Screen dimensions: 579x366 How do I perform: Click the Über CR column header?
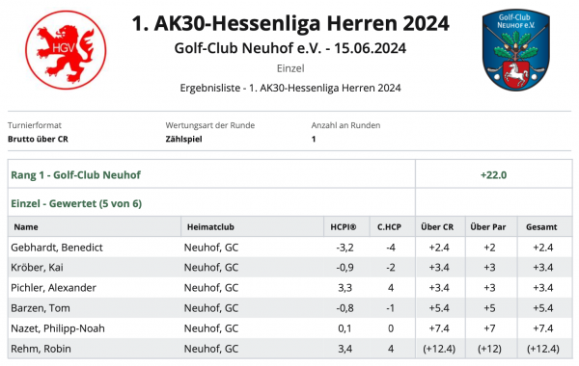(x=437, y=227)
